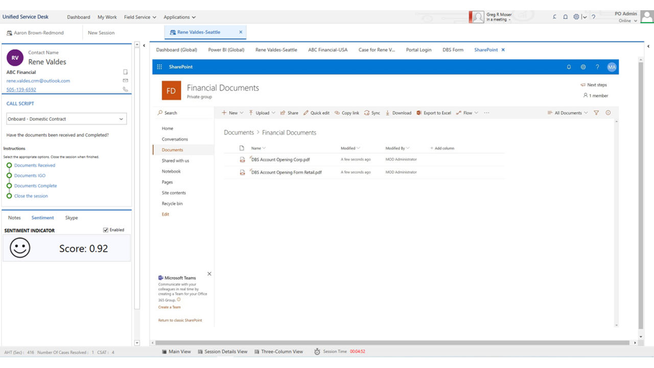The width and height of the screenshot is (654, 368).
Task: Open the more options ellipsis in document toolbar
Action: [x=486, y=113]
